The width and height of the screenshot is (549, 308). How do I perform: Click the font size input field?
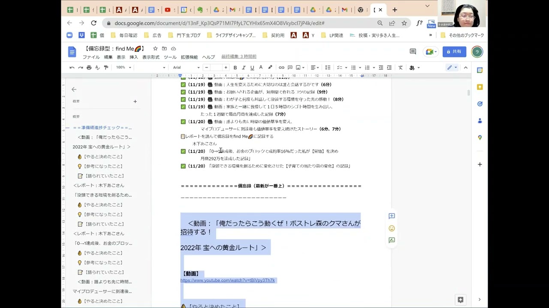tap(216, 68)
